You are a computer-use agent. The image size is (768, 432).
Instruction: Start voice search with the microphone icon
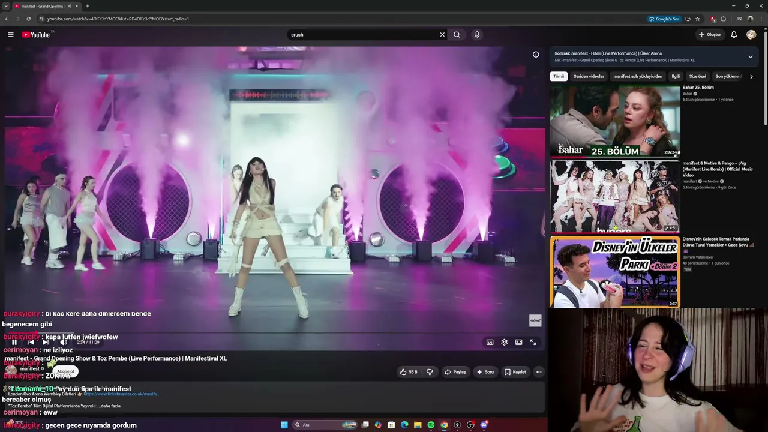(477, 35)
